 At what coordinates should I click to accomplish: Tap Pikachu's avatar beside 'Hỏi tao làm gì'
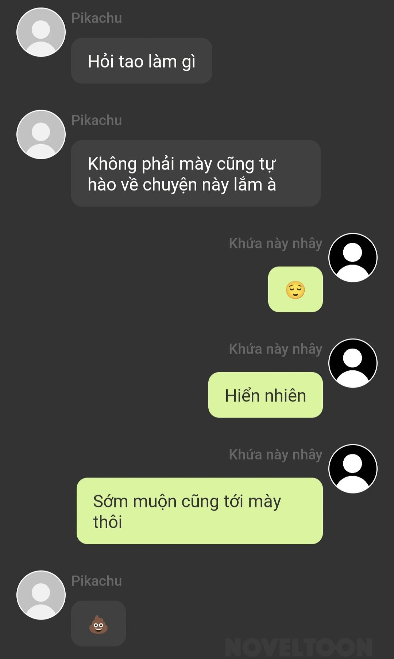coord(41,32)
